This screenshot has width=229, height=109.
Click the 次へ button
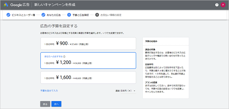pos(56,104)
